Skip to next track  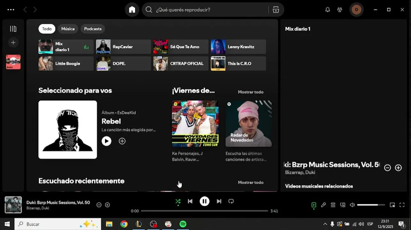tap(219, 201)
